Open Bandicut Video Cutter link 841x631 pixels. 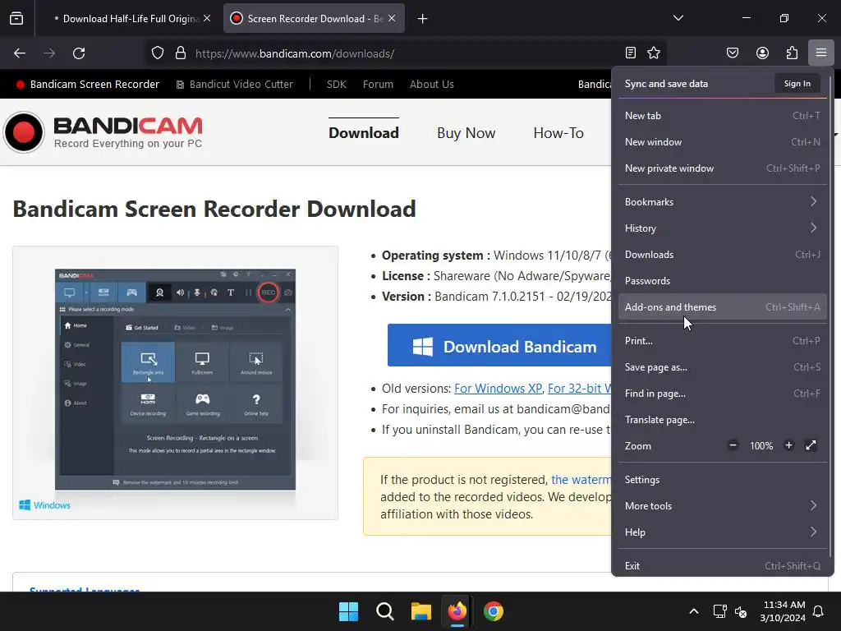coord(234,85)
